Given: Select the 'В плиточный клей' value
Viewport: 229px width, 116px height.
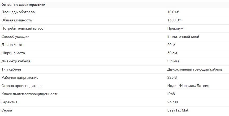Looking at the screenshot, I should 183,36.
